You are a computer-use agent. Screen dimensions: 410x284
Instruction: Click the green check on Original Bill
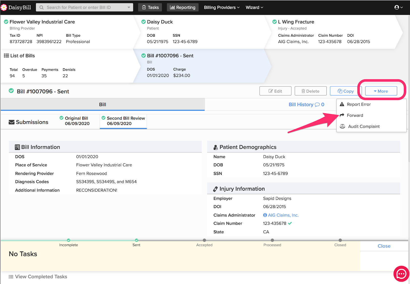coord(61,118)
